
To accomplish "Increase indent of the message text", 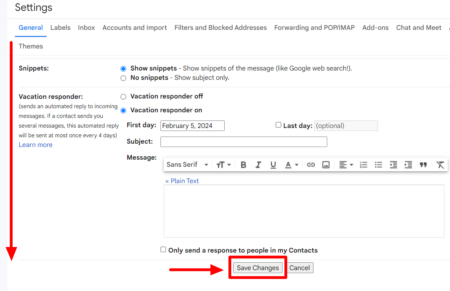I will point(408,165).
